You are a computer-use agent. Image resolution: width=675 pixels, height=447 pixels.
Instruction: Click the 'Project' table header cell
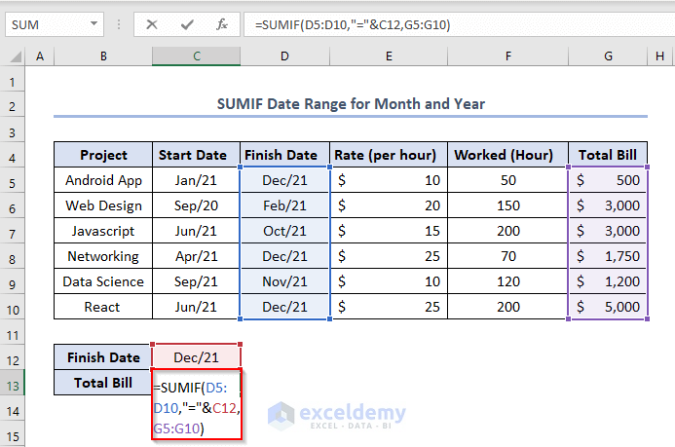click(x=103, y=155)
